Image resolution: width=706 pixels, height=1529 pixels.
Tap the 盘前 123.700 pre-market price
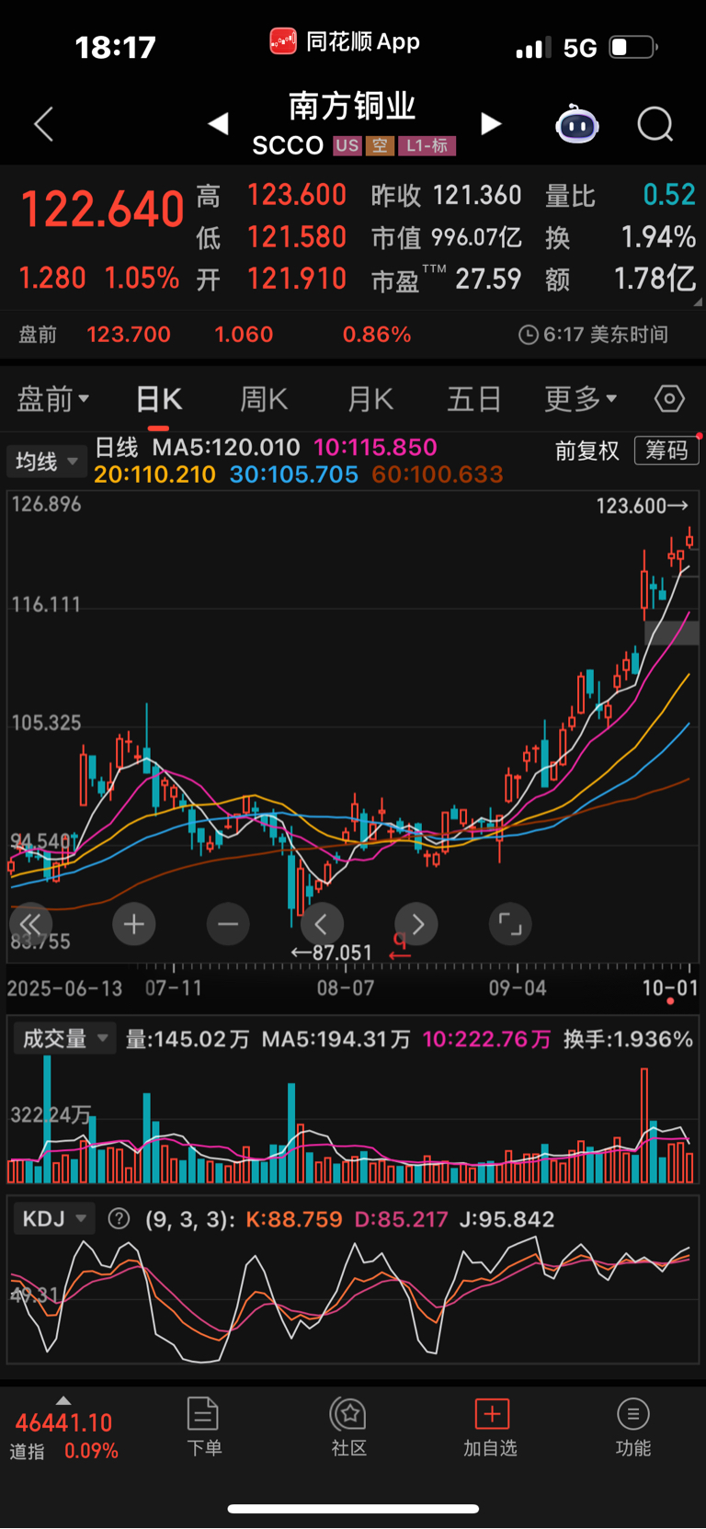pos(129,334)
